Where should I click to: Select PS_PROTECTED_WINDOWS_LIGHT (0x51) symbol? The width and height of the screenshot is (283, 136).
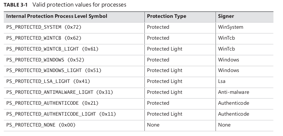pyautogui.click(x=54, y=70)
